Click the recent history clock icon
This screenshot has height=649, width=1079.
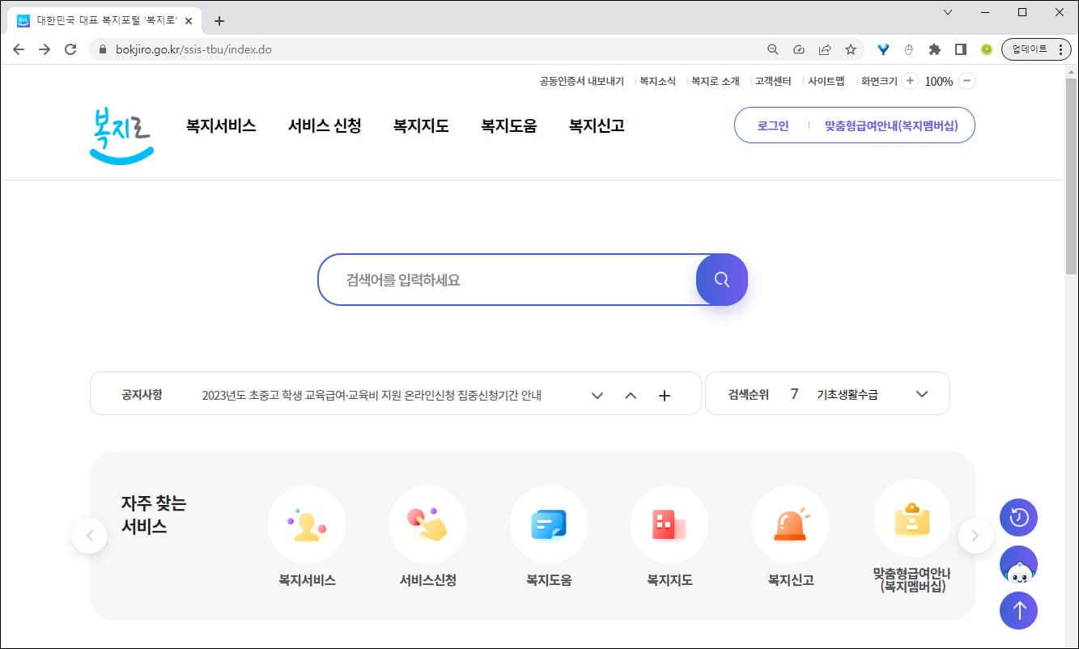click(1018, 517)
